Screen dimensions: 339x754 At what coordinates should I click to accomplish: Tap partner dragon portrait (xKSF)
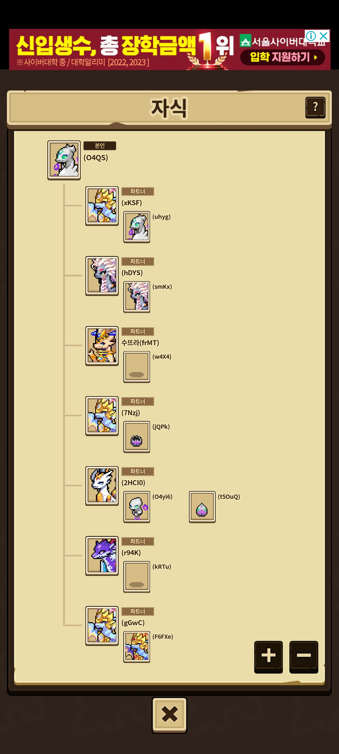[x=102, y=206]
